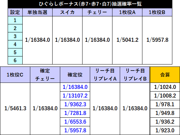Click the 確定チェリー column header
180x135 pixels.
(45, 75)
